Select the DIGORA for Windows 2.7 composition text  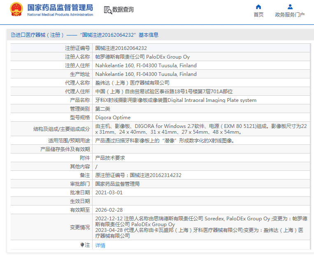(x=201, y=129)
